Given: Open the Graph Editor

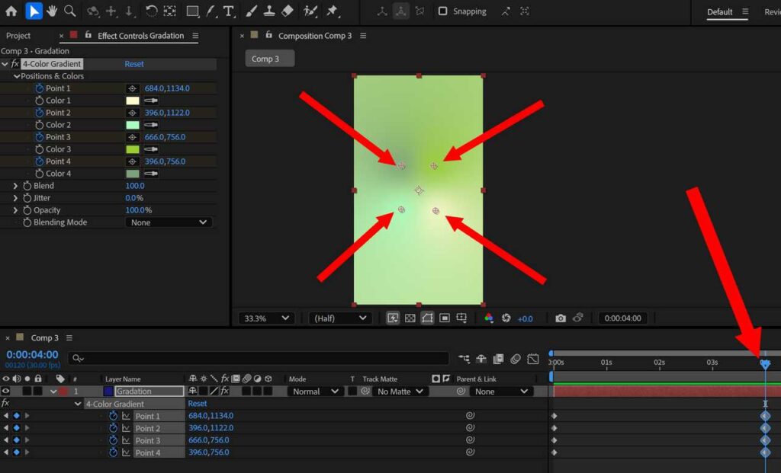Looking at the screenshot, I should [x=533, y=359].
